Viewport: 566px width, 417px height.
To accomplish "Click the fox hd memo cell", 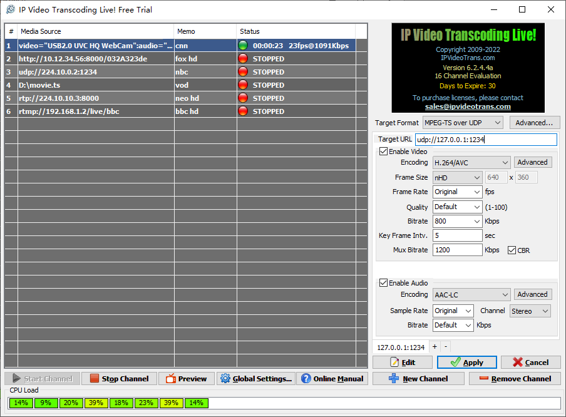I will coord(205,58).
